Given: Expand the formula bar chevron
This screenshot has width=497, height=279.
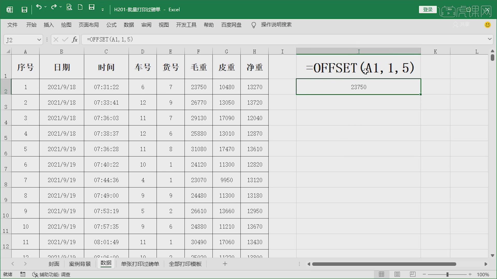Looking at the screenshot, I should [x=490, y=39].
